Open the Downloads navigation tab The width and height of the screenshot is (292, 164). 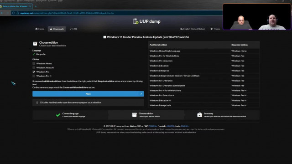pyautogui.click(x=57, y=29)
